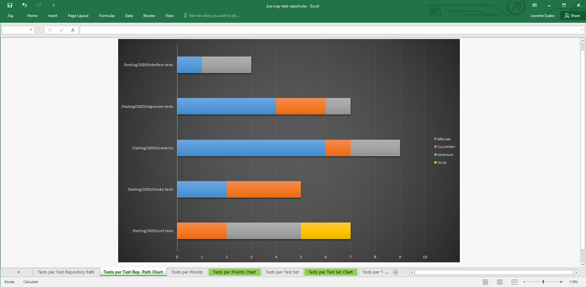Image resolution: width=586 pixels, height=287 pixels.
Task: Click the /testing/2020/smoke tests axis label
Action: [x=150, y=190]
